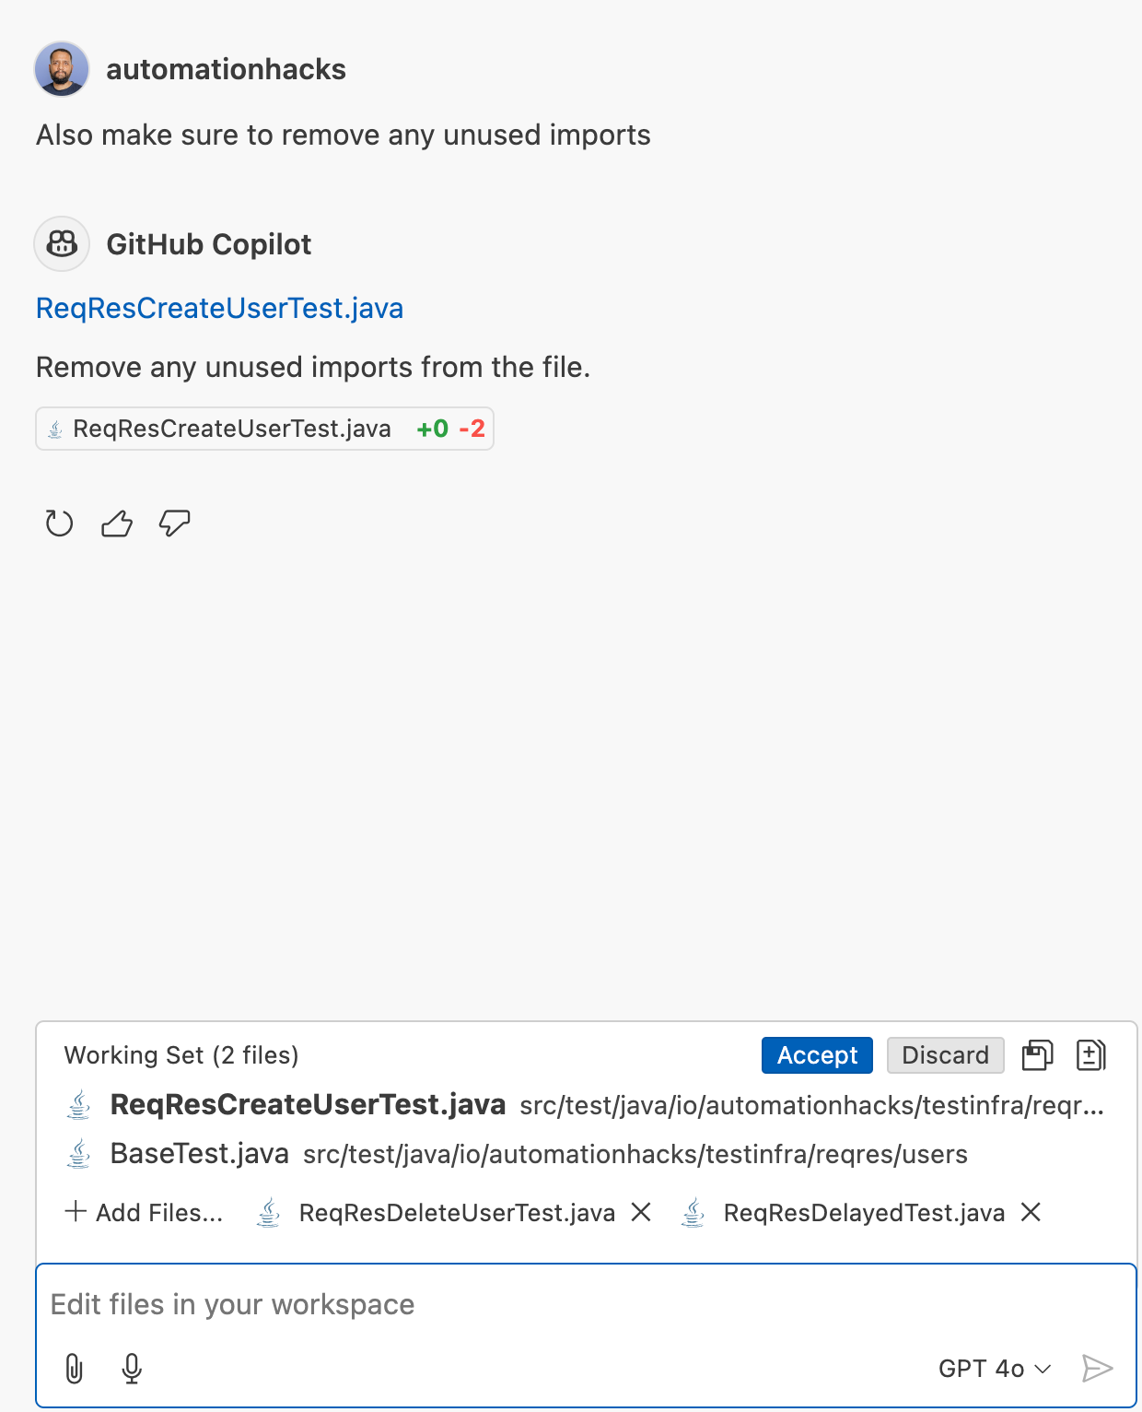Click the GitHub Copilot avatar icon
The width and height of the screenshot is (1142, 1412).
pos(61,243)
